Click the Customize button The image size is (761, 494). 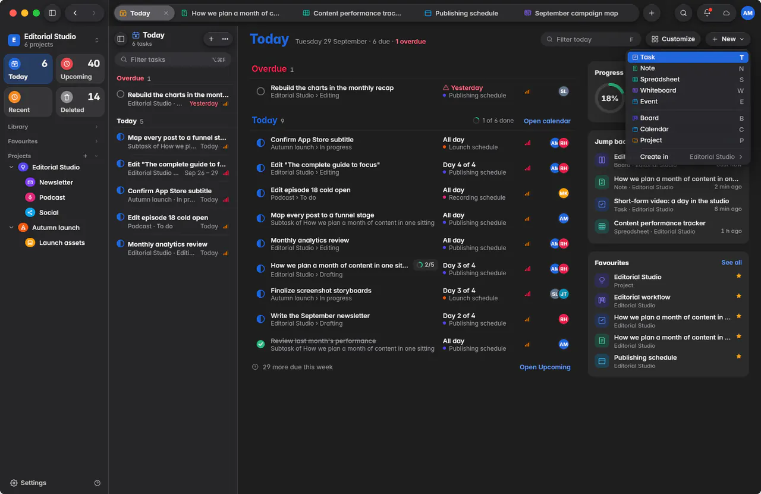coord(673,39)
